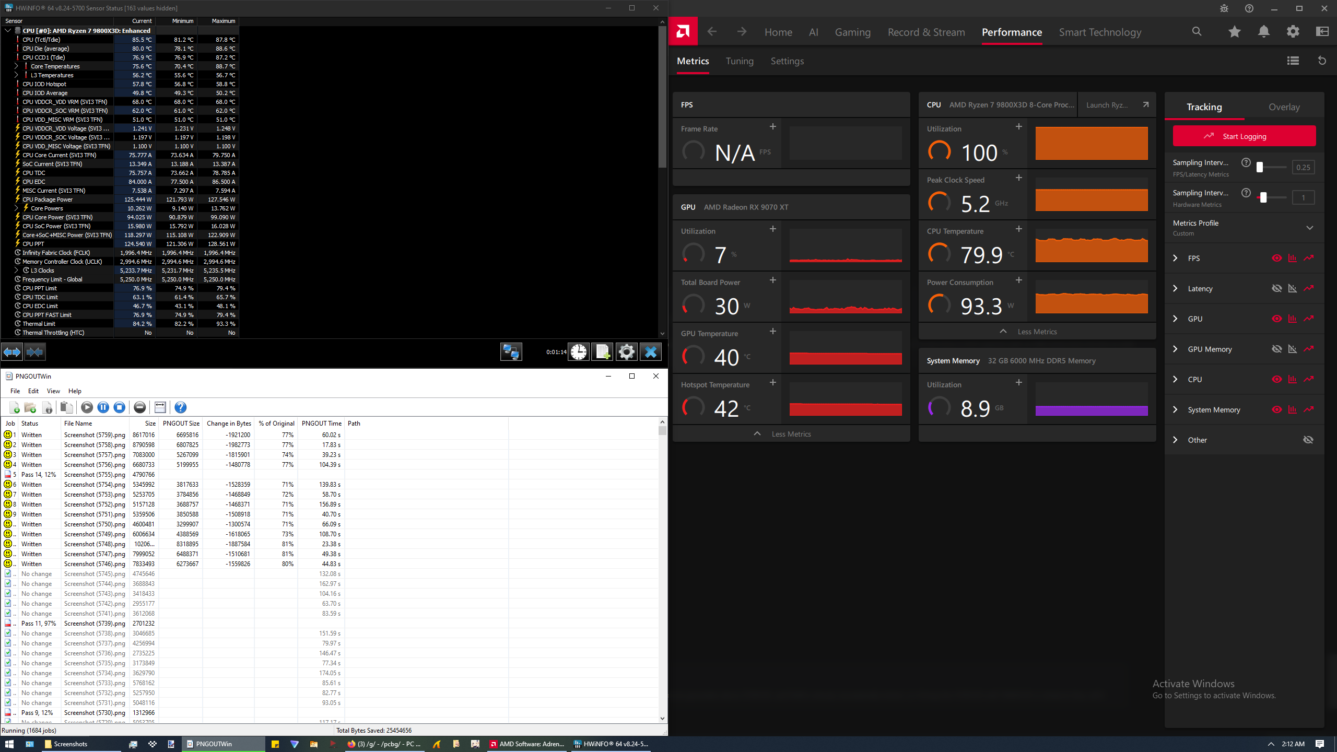The height and width of the screenshot is (752, 1337).
Task: Open the PNGOUTWin help icon
Action: pos(180,407)
